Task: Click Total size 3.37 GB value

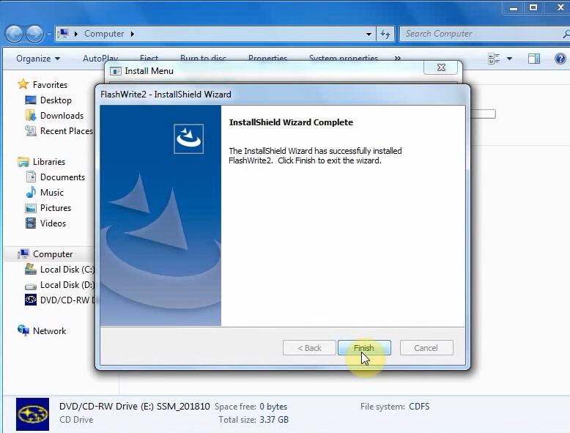Action: click(274, 420)
